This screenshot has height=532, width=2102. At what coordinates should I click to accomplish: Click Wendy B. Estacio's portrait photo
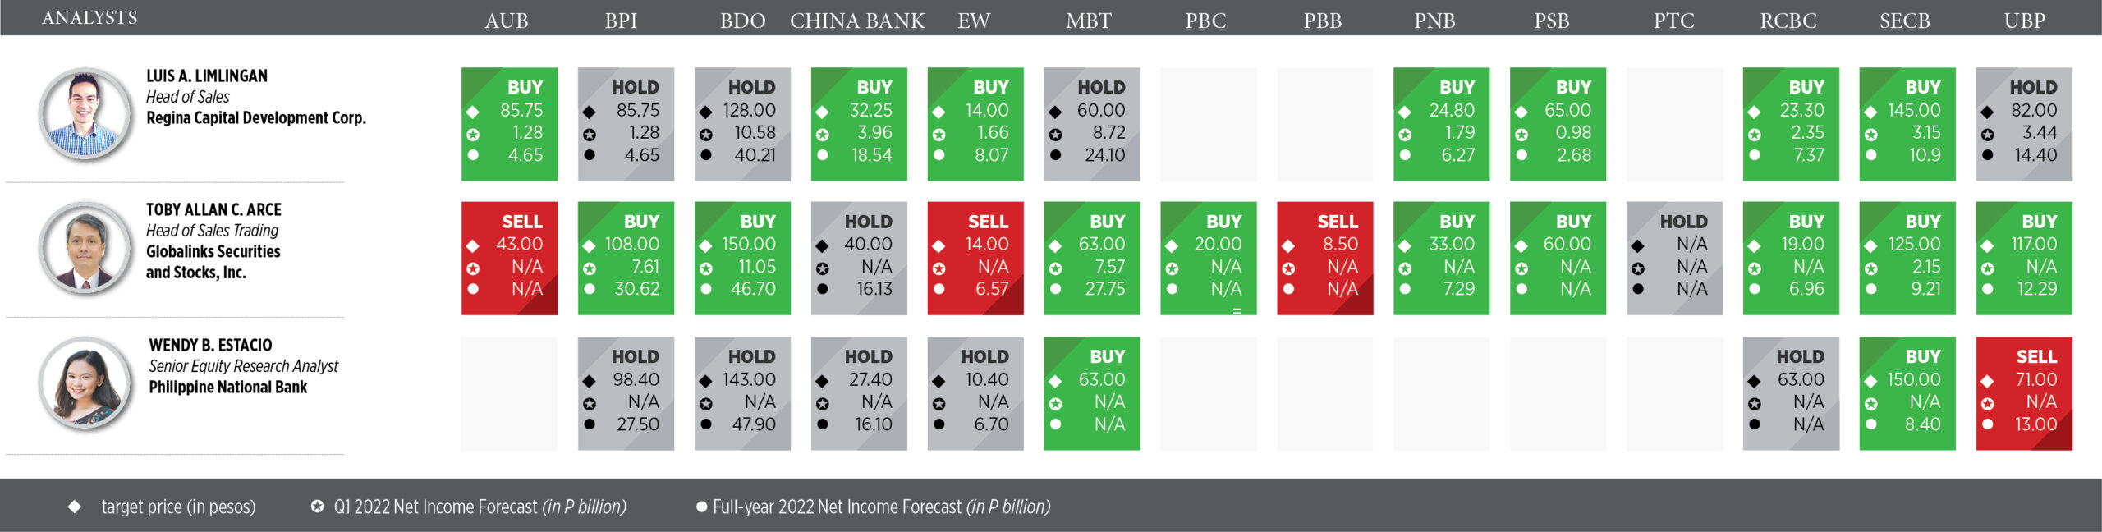tap(85, 383)
